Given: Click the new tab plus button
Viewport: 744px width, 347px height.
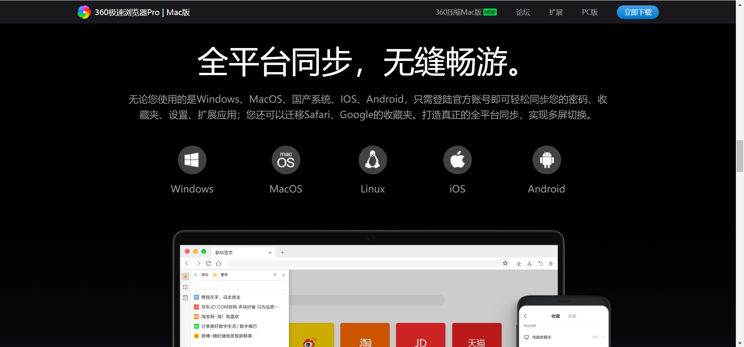Looking at the screenshot, I should coord(282,253).
